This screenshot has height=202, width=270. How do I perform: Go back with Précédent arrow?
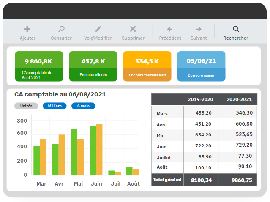coord(170,29)
